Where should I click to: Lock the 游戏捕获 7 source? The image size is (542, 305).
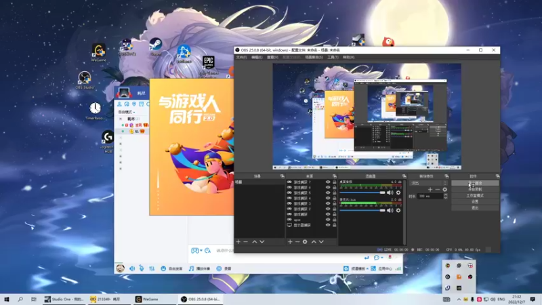pyautogui.click(x=334, y=182)
